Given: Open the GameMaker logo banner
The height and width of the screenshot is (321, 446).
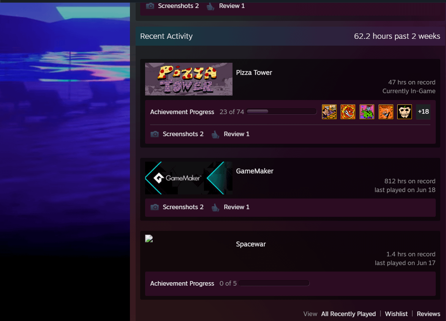Looking at the screenshot, I should [x=189, y=178].
